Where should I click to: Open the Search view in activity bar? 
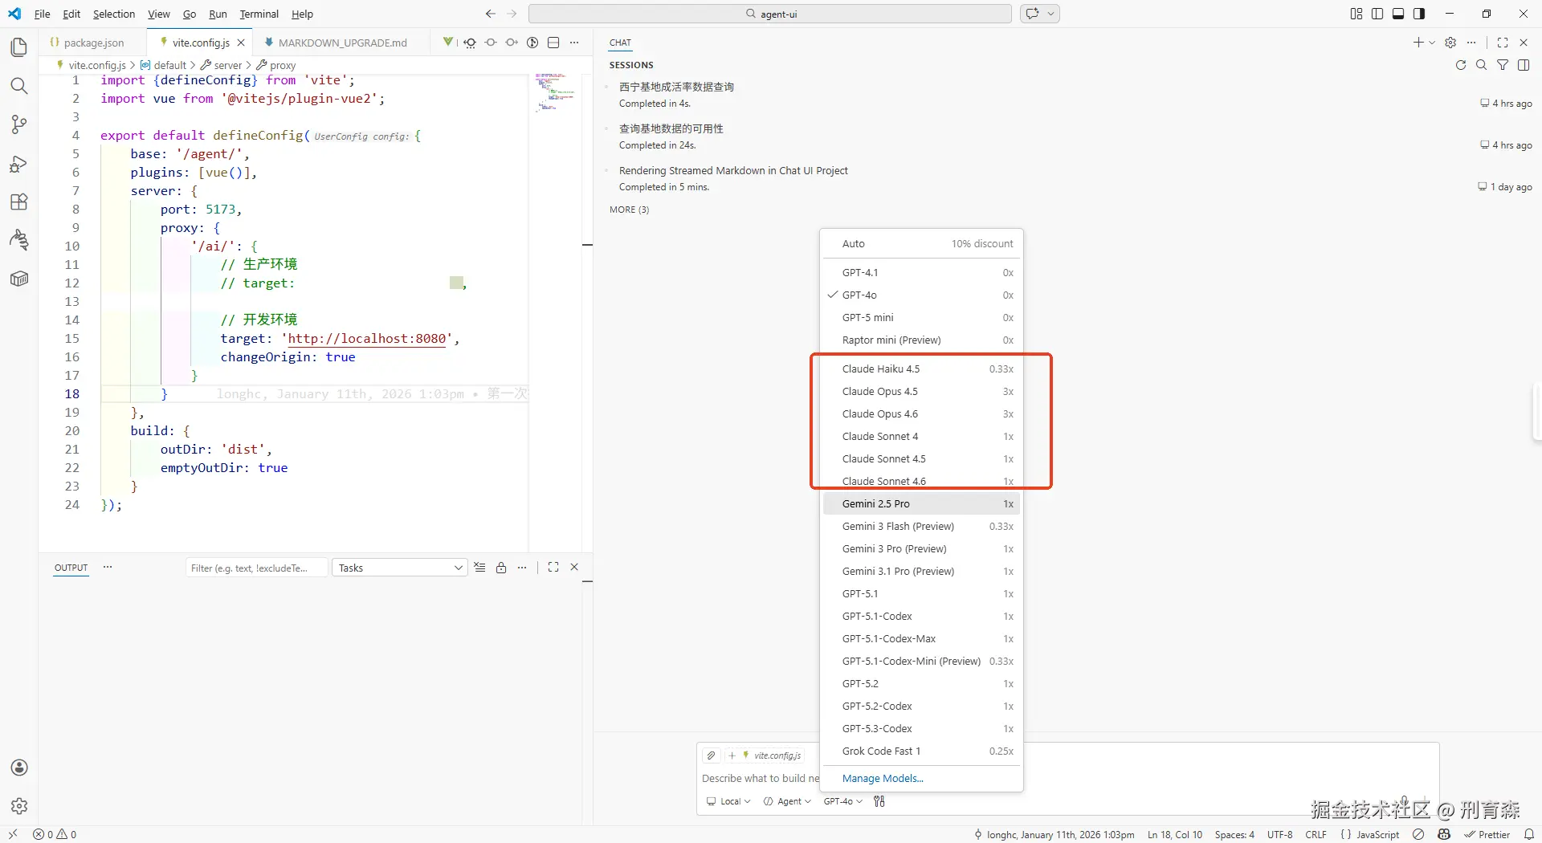coord(19,86)
